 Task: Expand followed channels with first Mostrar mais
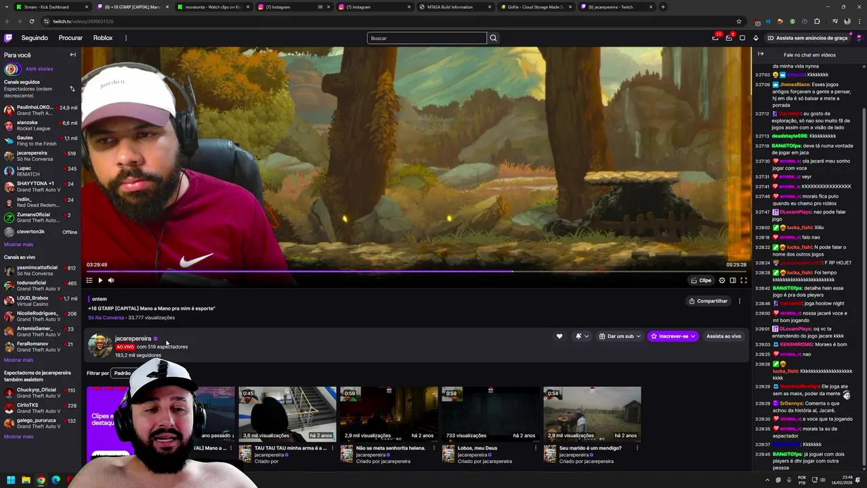click(x=18, y=244)
